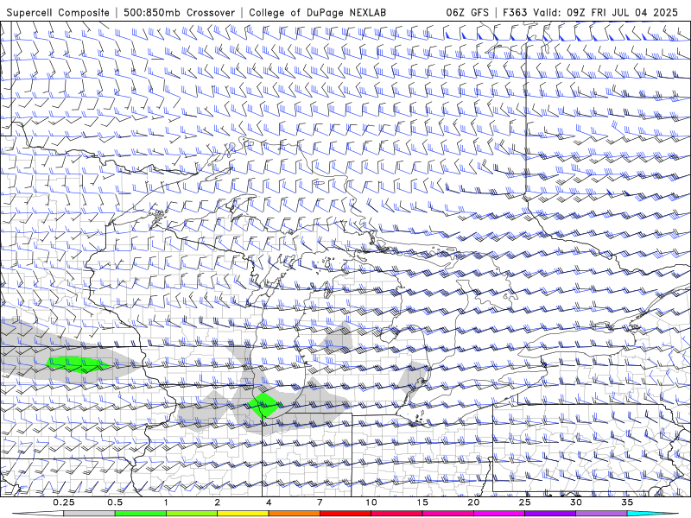
Task: Pick the purple 25–30 color bar segment
Action: 550,514
